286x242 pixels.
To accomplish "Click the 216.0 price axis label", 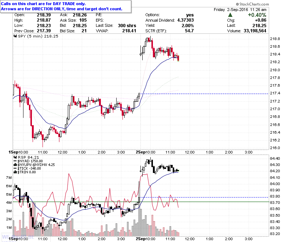I will pos(275,148).
